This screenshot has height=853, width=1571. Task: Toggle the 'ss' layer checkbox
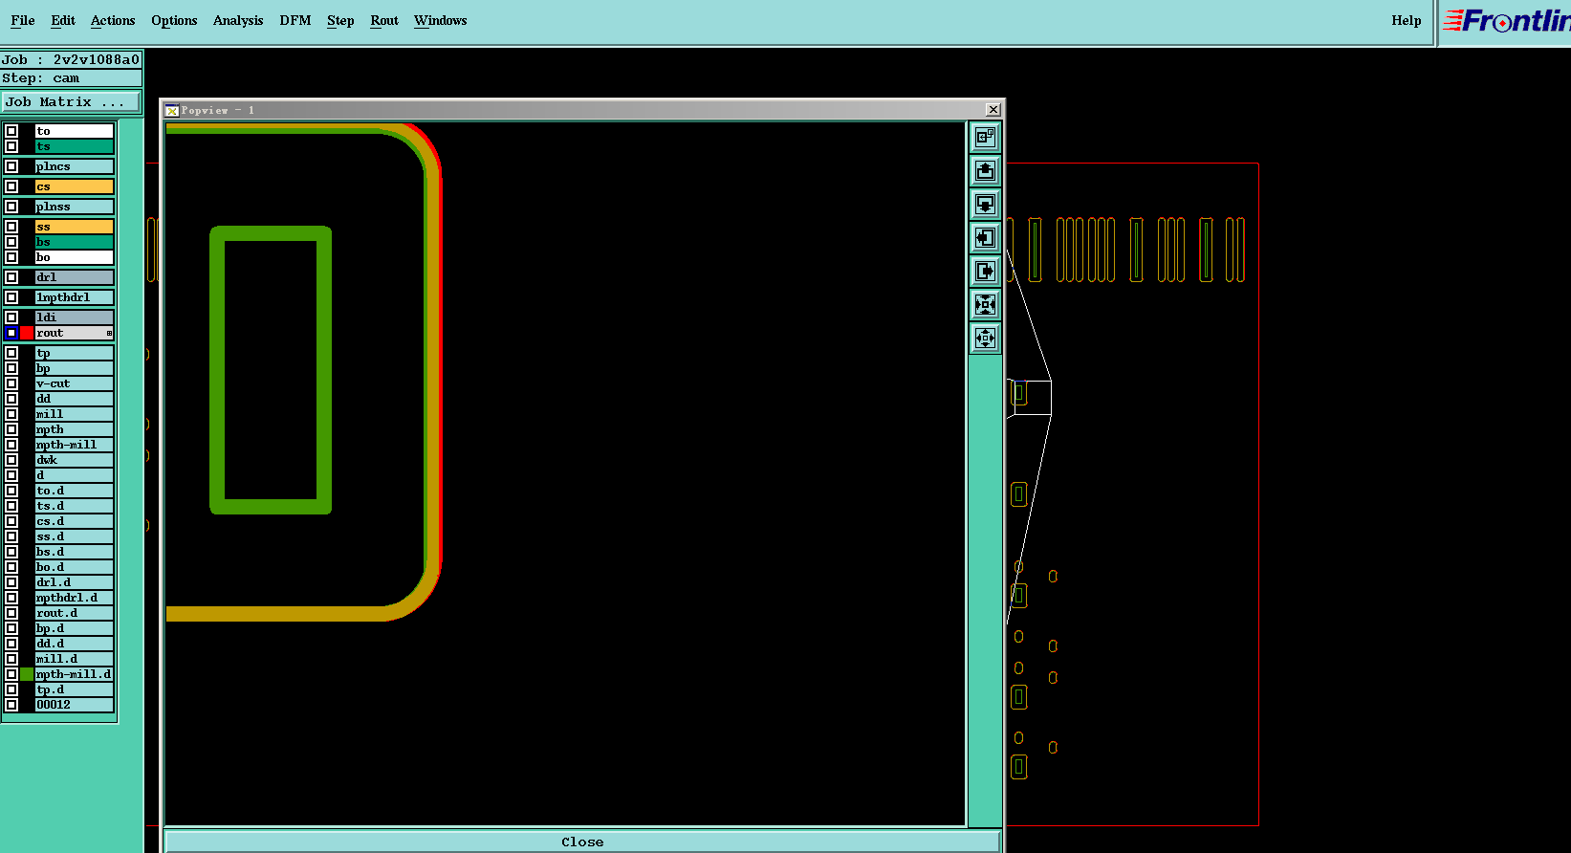pyautogui.click(x=11, y=227)
